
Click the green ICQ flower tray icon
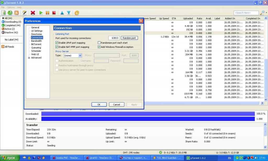click(x=237, y=158)
